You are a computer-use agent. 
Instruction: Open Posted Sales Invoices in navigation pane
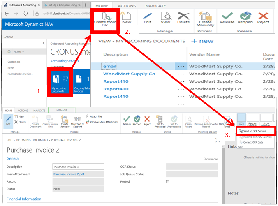pyautogui.click(x=20, y=74)
